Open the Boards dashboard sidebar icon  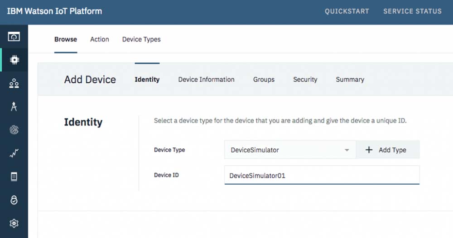pos(14,36)
